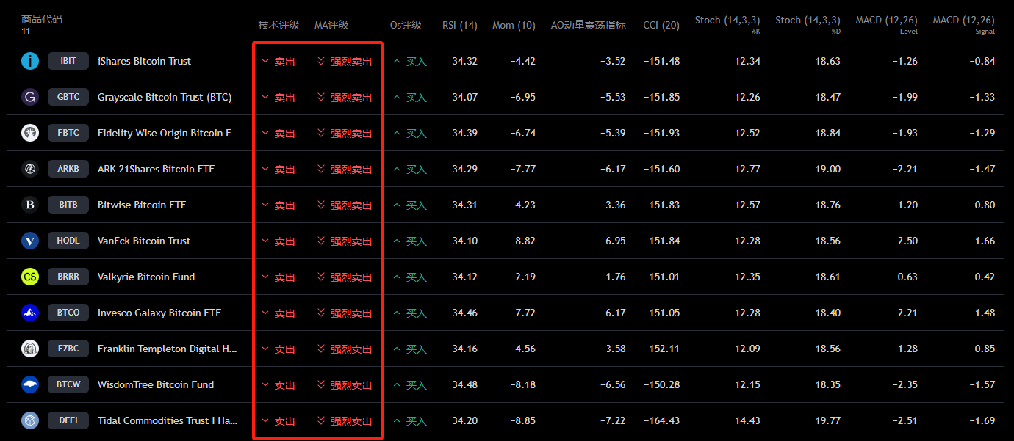Select the VanEck Bitcoin Trust name
This screenshot has width=1014, height=441.
pos(144,241)
